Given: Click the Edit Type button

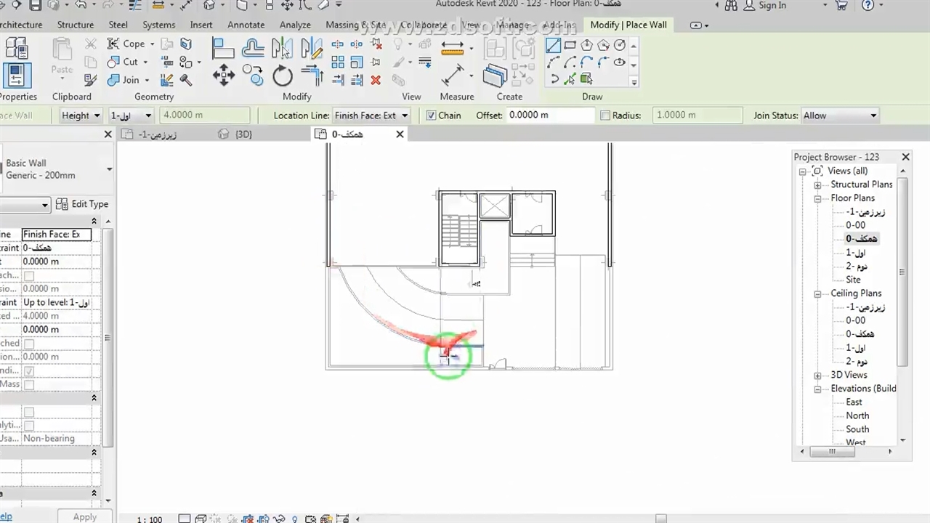Looking at the screenshot, I should point(82,204).
